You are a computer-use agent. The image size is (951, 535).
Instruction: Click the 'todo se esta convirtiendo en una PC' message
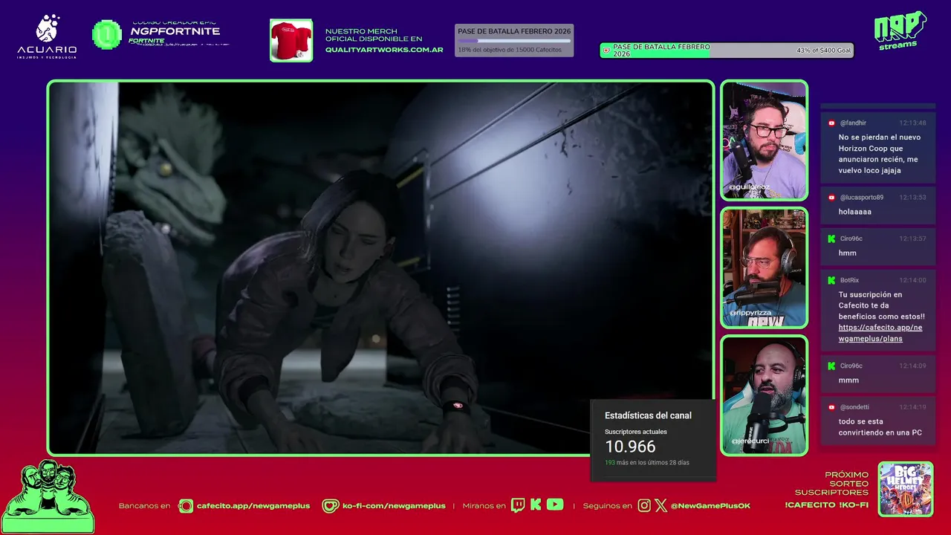[x=880, y=427]
